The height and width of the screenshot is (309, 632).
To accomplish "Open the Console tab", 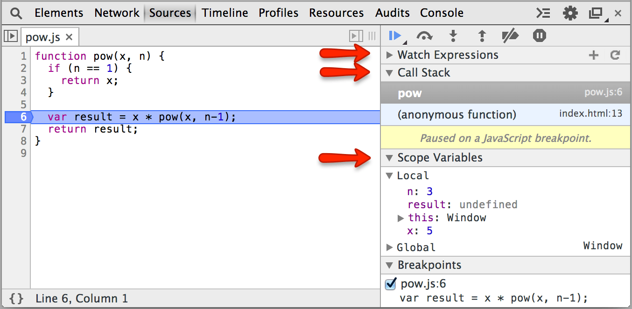I will point(442,13).
